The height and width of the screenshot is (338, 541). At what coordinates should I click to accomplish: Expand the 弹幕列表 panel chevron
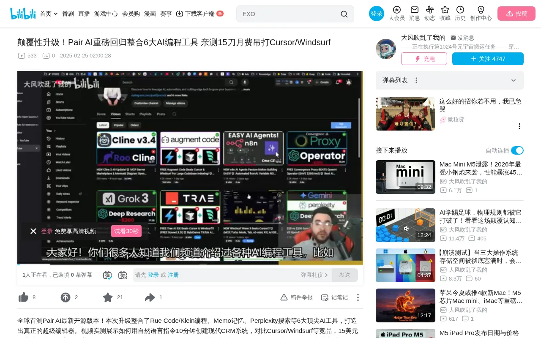tap(514, 80)
